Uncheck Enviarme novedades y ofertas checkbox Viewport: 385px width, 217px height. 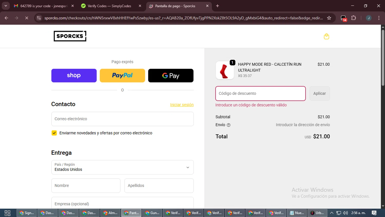[54, 133]
